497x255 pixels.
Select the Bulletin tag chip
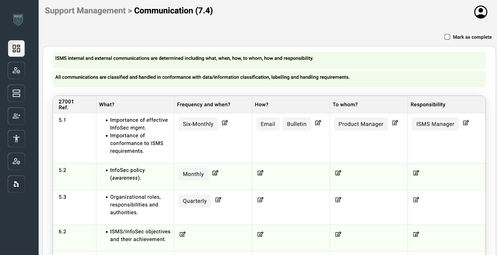point(297,124)
